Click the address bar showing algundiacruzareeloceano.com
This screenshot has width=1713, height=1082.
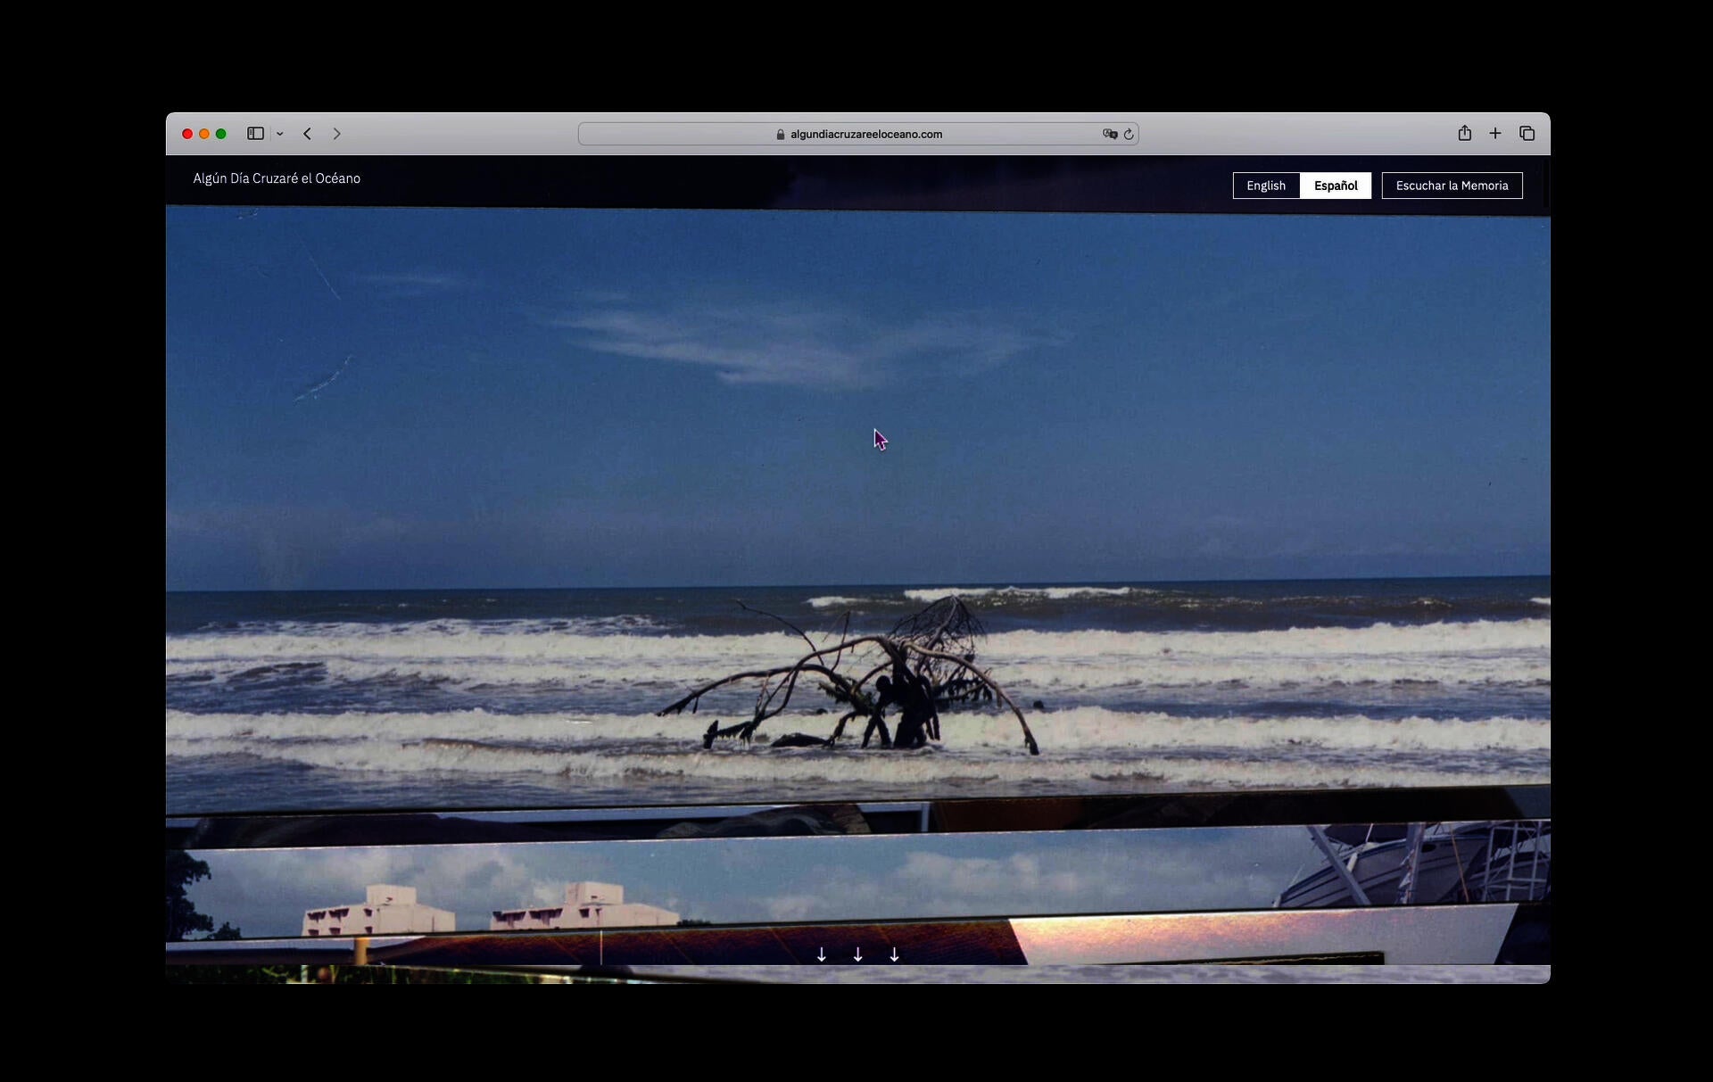[858, 134]
